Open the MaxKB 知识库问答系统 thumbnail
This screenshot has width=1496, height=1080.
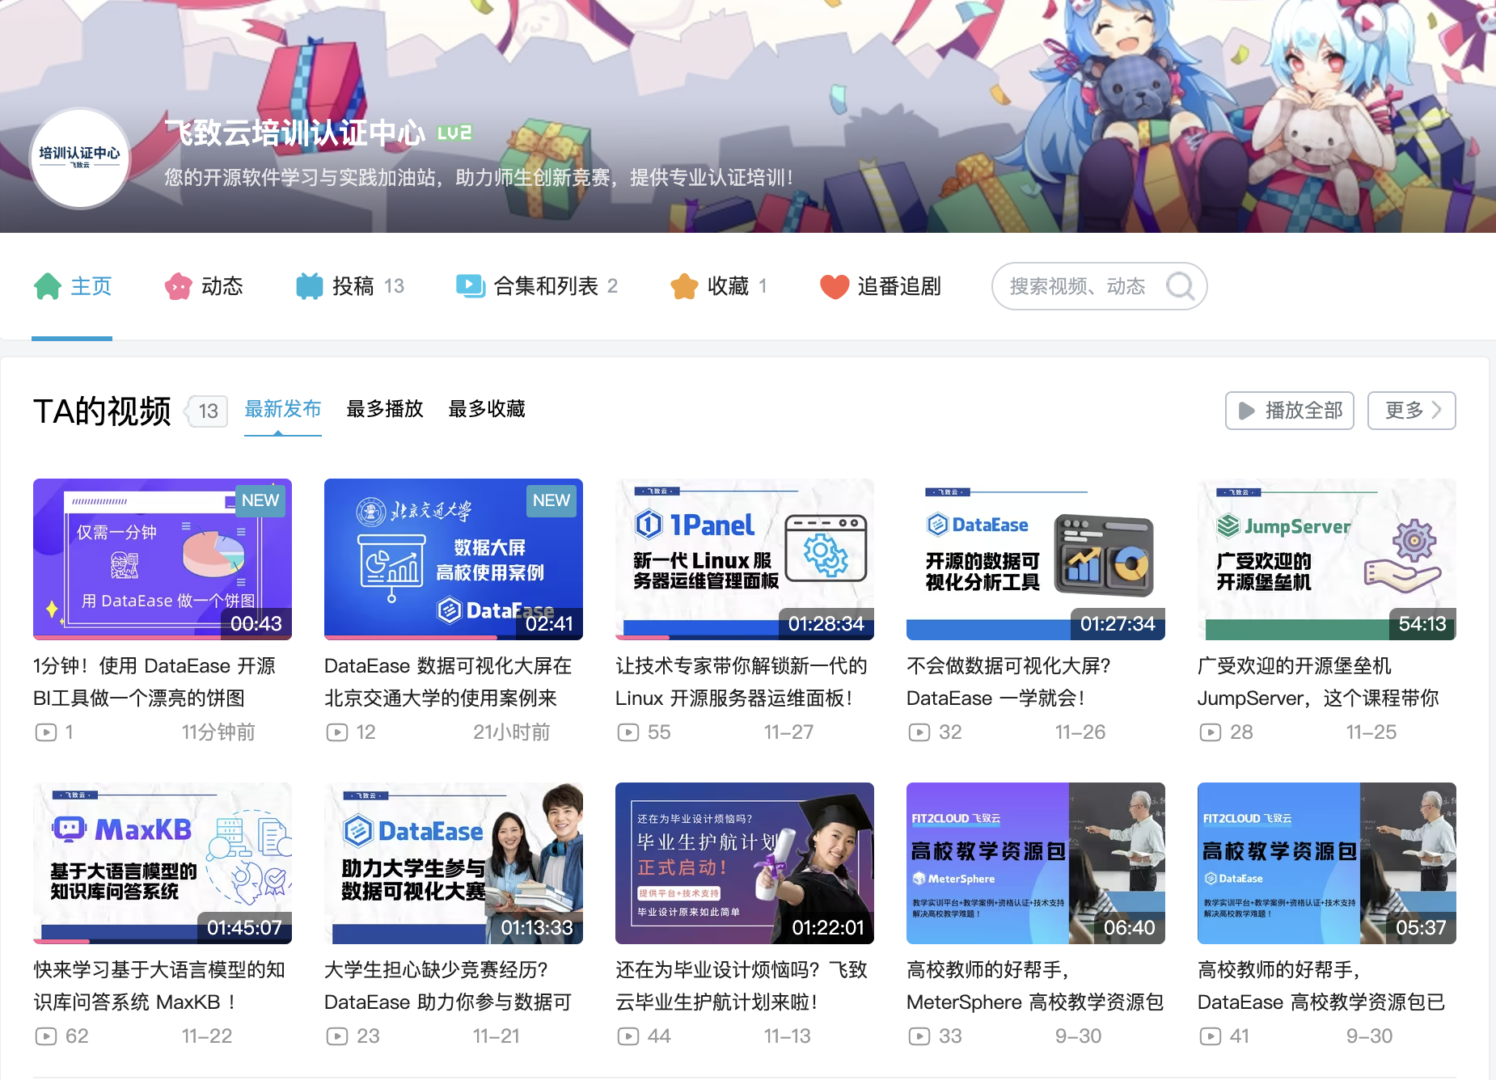pos(163,863)
